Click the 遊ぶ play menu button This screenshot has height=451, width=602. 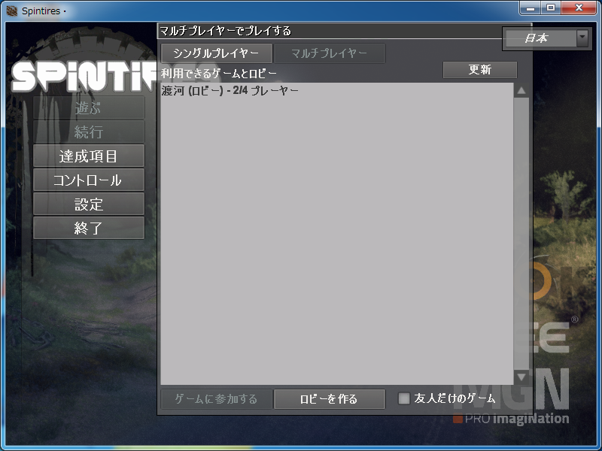(x=89, y=107)
